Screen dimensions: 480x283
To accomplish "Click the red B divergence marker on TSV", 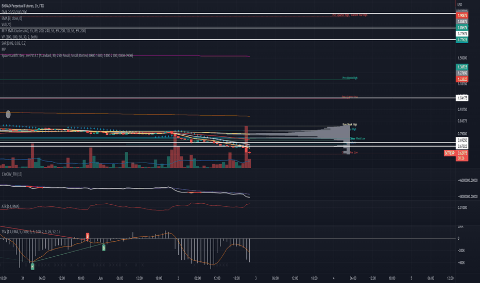I will 88,236.
